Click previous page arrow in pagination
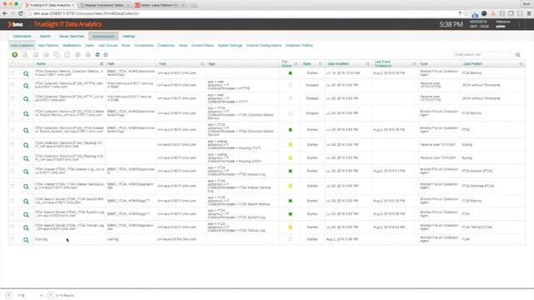This screenshot has height=300, width=534. [9, 295]
